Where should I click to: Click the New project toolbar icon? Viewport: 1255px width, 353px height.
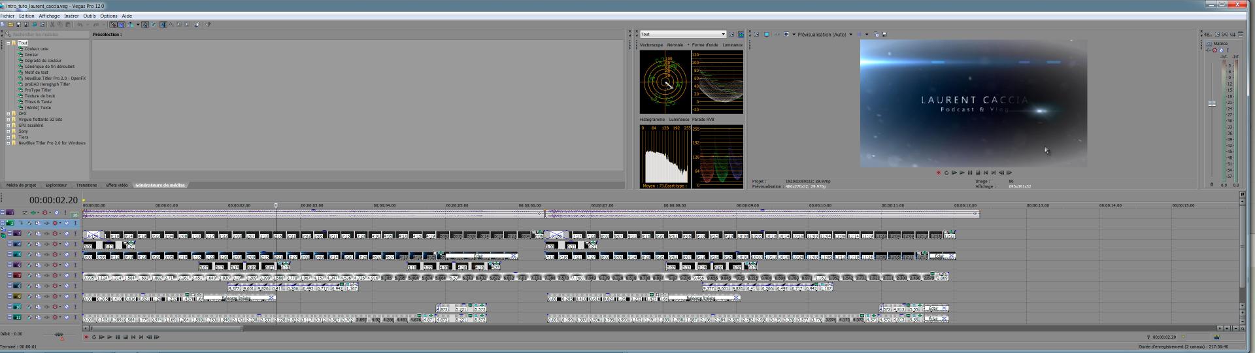[3, 24]
